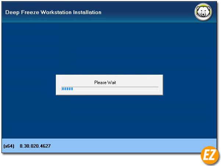Click the installation progress bar
The height and width of the screenshot is (166, 221).
pyautogui.click(x=110, y=89)
